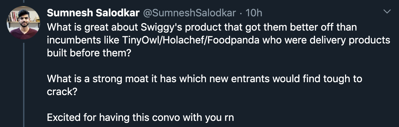Click the separator dot before 10h
This screenshot has width=399, height=127.
tap(241, 13)
